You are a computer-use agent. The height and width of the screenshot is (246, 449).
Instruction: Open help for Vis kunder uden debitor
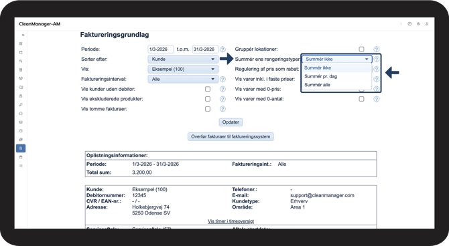coord(222,89)
